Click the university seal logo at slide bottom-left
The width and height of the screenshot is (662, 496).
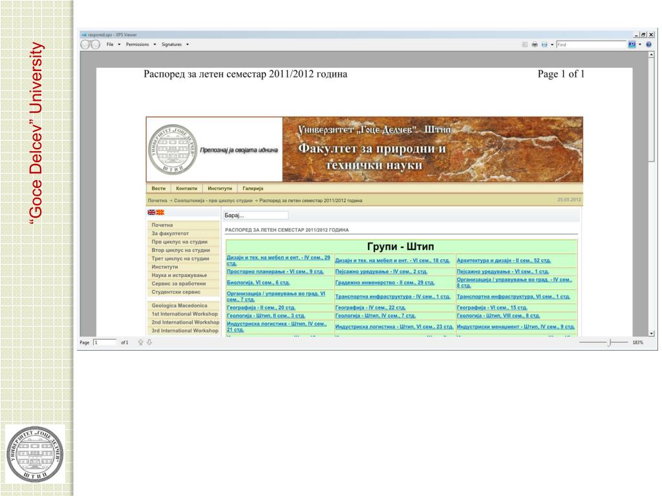(35, 454)
